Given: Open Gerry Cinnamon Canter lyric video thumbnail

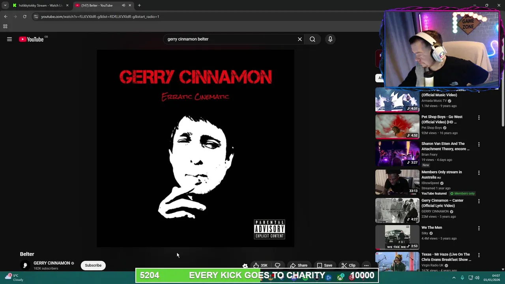Looking at the screenshot, I should tap(397, 211).
